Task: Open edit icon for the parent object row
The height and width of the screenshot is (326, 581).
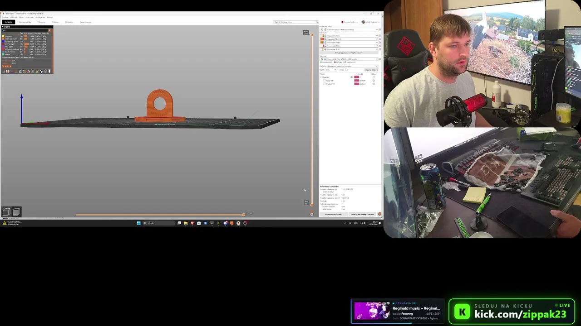Action: pyautogui.click(x=374, y=77)
